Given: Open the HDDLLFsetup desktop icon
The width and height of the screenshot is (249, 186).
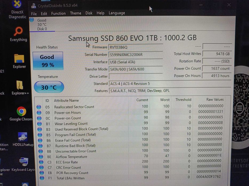Looking at the screenshot, I should point(23,139).
